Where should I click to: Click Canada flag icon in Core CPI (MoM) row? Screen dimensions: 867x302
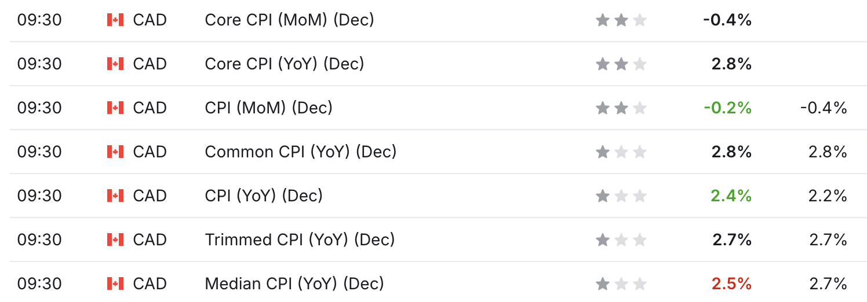tap(115, 20)
